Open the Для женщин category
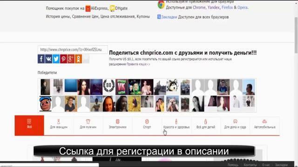298x167 pixels. [59, 125]
